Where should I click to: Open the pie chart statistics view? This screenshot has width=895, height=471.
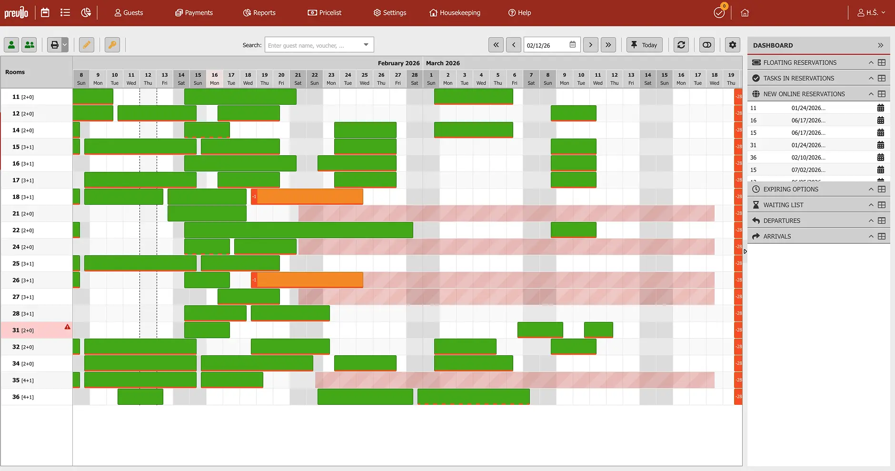point(86,13)
